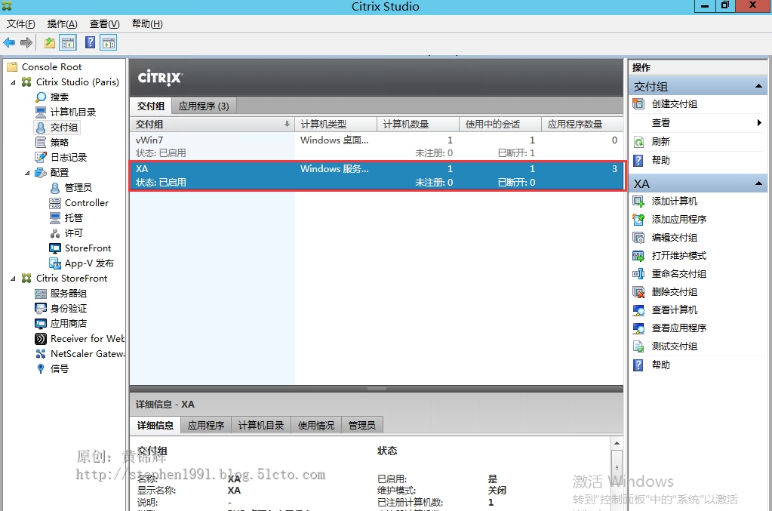This screenshot has width=772, height=511.
Task: Click 重命名交付组 action
Action: [679, 274]
